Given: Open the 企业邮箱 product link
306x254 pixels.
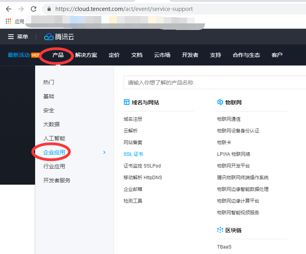Looking at the screenshot, I should [x=133, y=189].
